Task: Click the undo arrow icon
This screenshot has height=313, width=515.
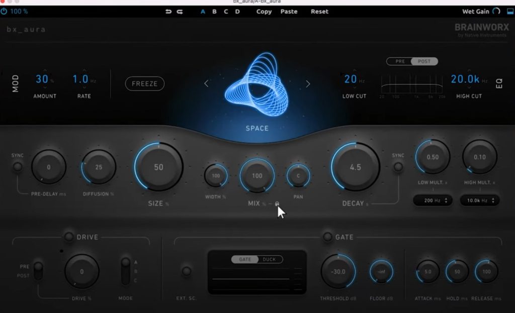Action: 168,12
